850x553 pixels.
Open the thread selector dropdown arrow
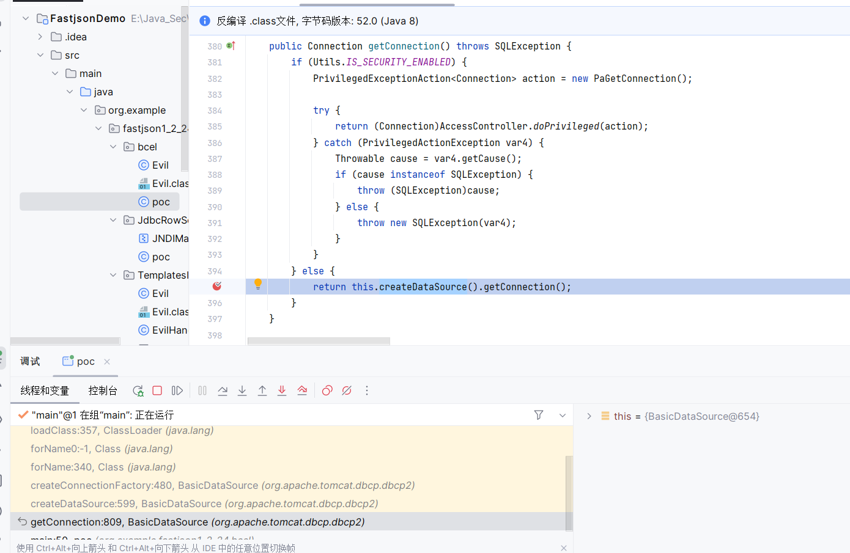point(563,416)
